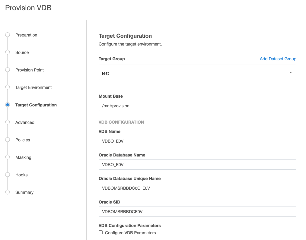
Task: Expand the Target Group dropdown
Action: [x=290, y=73]
